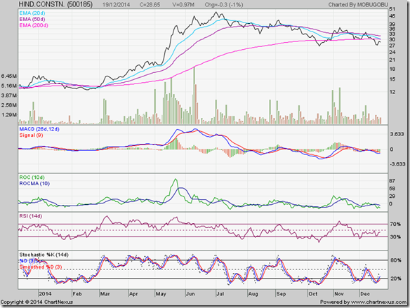
Task: Click the 2.58M volume axis label
Action: [9, 105]
